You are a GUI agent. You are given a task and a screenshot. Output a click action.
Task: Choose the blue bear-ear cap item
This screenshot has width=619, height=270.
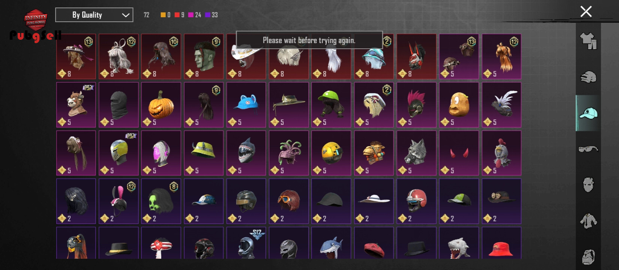[246, 105]
